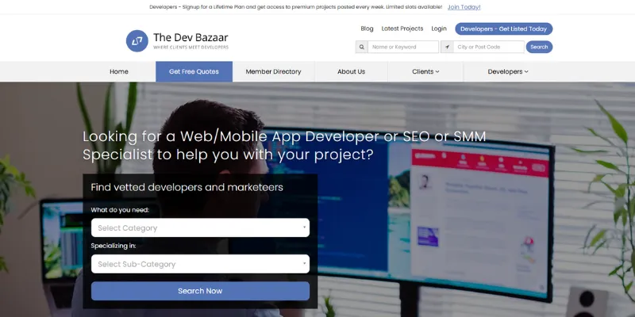
Task: Open The Dev Bazaar site title link
Action: (x=190, y=37)
